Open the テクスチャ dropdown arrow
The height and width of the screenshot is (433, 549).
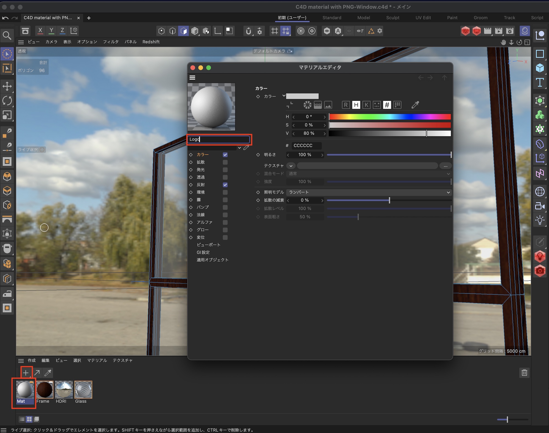pos(291,166)
